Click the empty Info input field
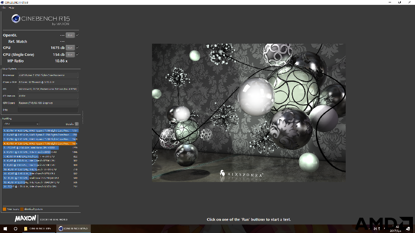Image resolution: width=415 pixels, height=233 pixels. coord(48,110)
